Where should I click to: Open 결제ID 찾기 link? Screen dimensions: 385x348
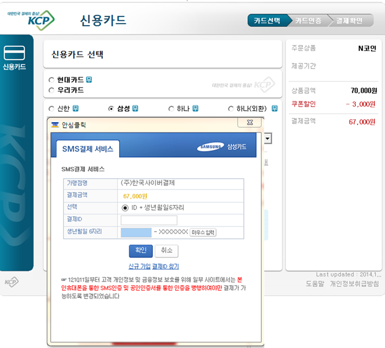(x=165, y=266)
